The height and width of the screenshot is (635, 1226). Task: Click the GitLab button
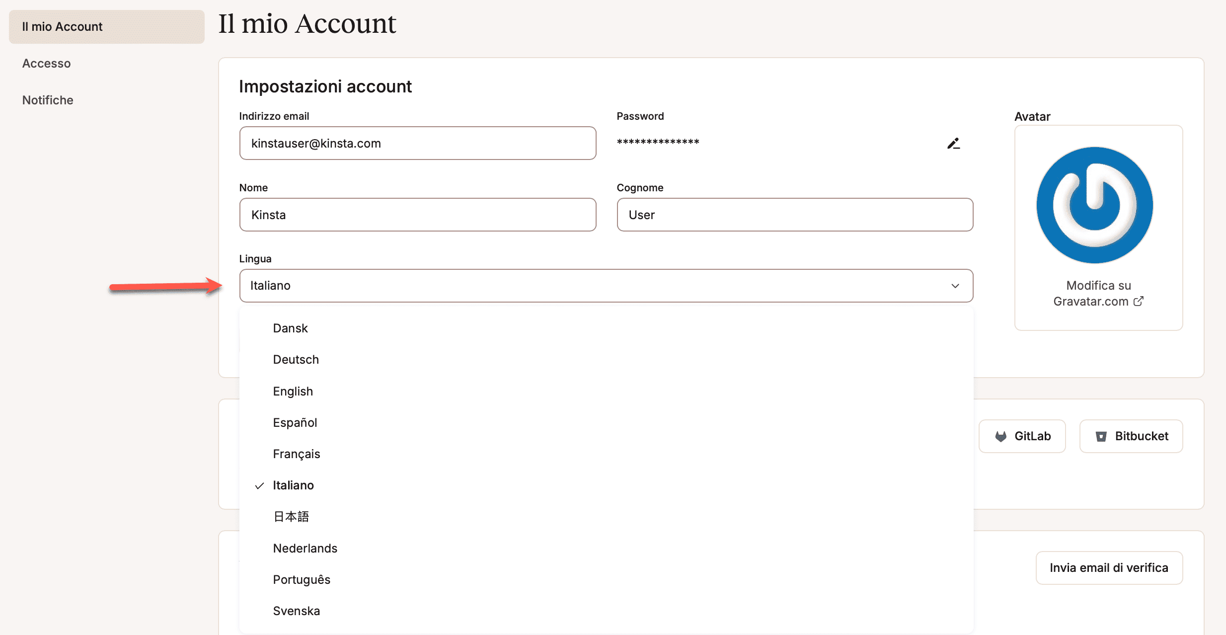coord(1022,436)
